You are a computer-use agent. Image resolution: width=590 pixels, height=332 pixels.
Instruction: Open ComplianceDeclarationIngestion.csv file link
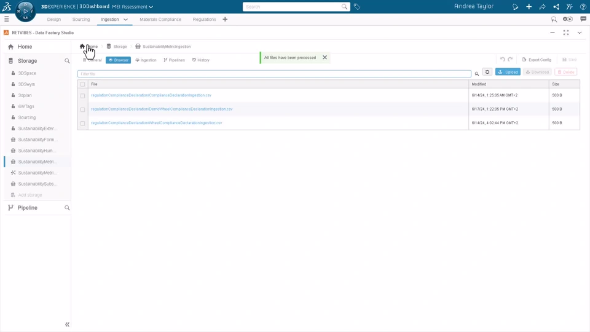pos(151,95)
